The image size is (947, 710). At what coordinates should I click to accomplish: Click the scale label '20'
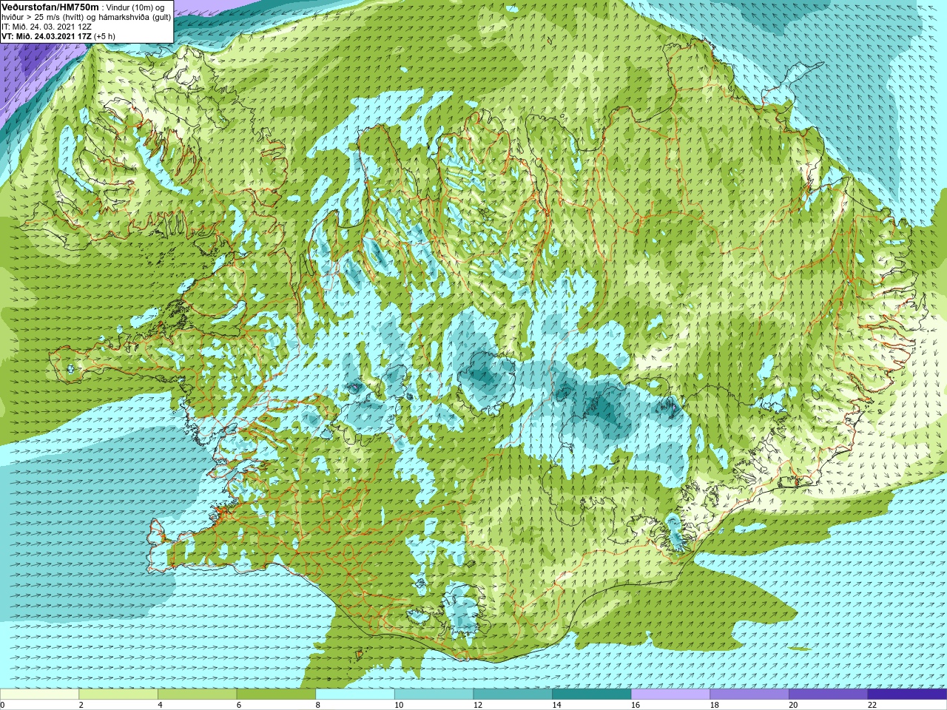pos(793,706)
